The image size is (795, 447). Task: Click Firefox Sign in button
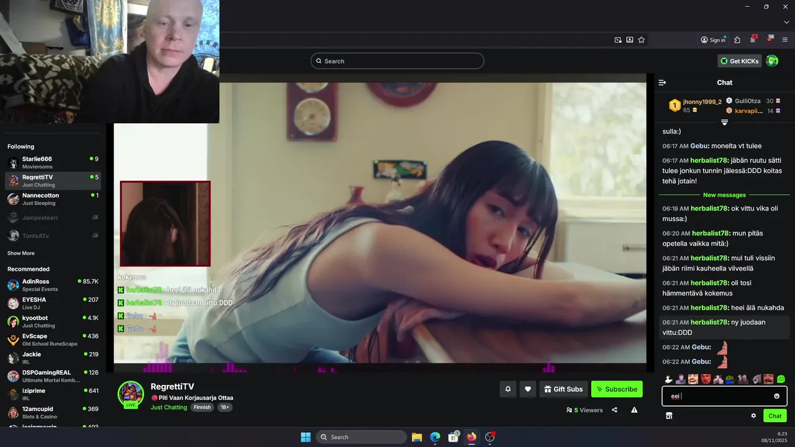[x=713, y=40]
